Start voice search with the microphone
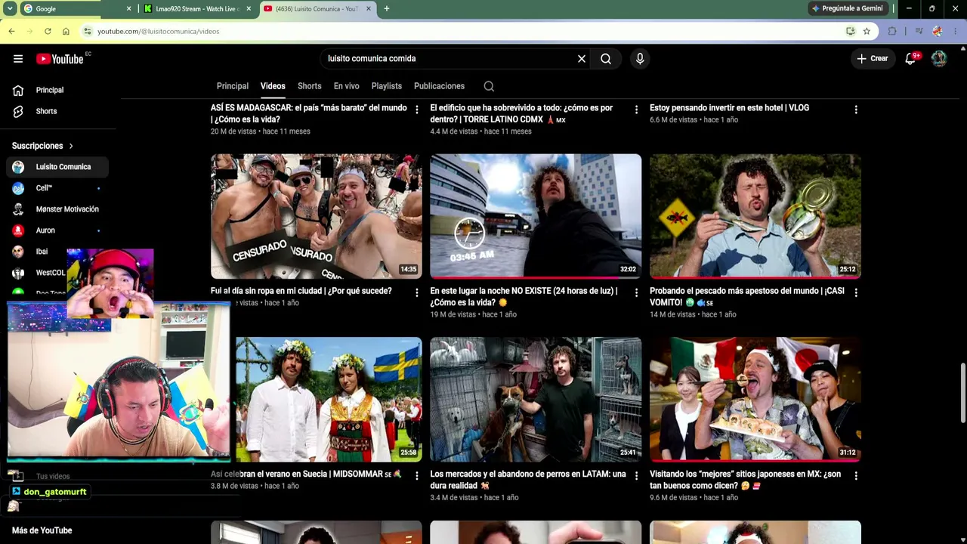The image size is (967, 544). (640, 59)
